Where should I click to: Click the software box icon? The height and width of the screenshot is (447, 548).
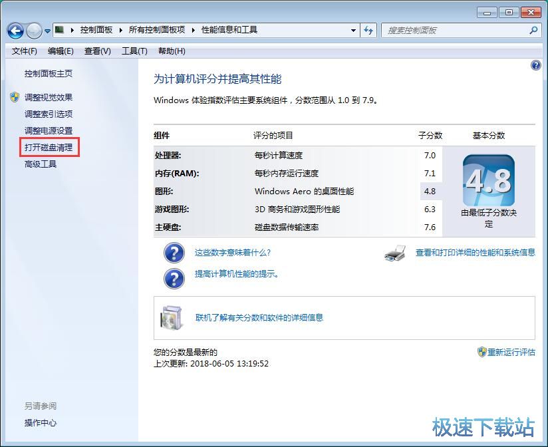pyautogui.click(x=172, y=318)
